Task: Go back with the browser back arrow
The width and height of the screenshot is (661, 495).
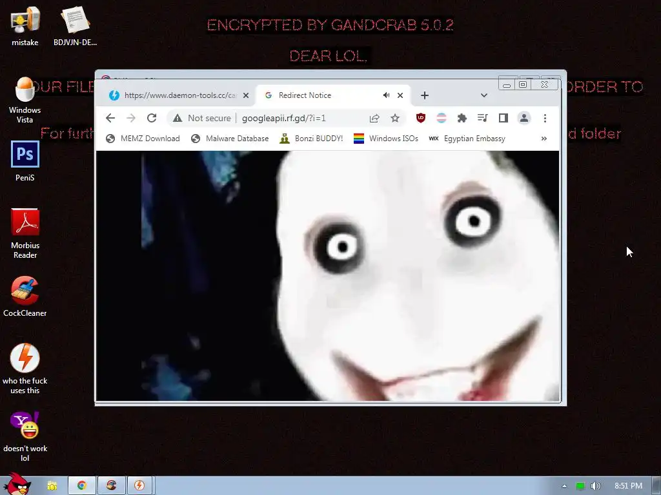Action: pyautogui.click(x=110, y=119)
